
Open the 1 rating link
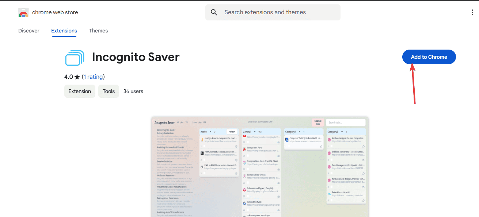click(x=93, y=77)
